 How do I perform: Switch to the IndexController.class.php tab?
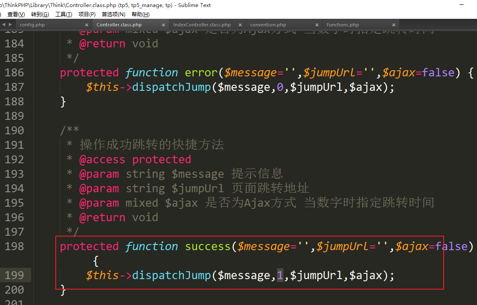(x=202, y=25)
